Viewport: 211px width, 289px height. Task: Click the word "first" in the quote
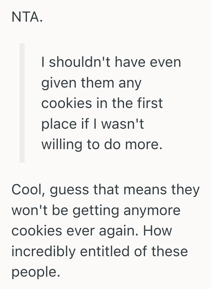point(150,103)
